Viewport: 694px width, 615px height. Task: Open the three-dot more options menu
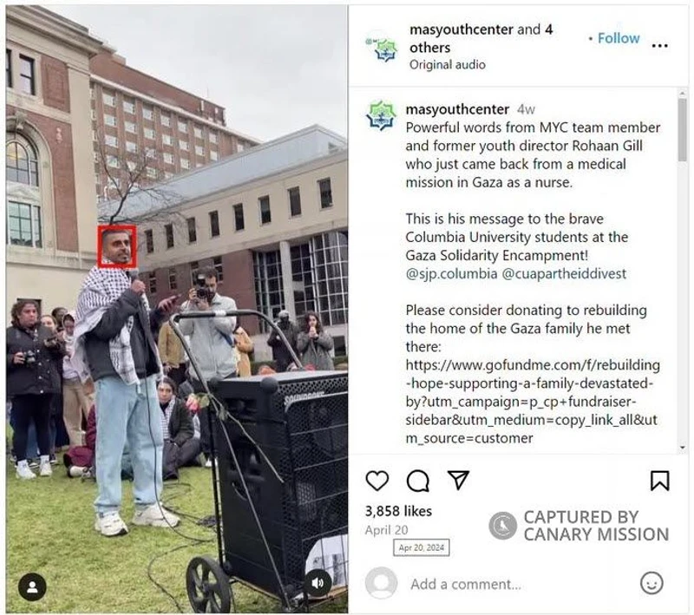click(659, 46)
